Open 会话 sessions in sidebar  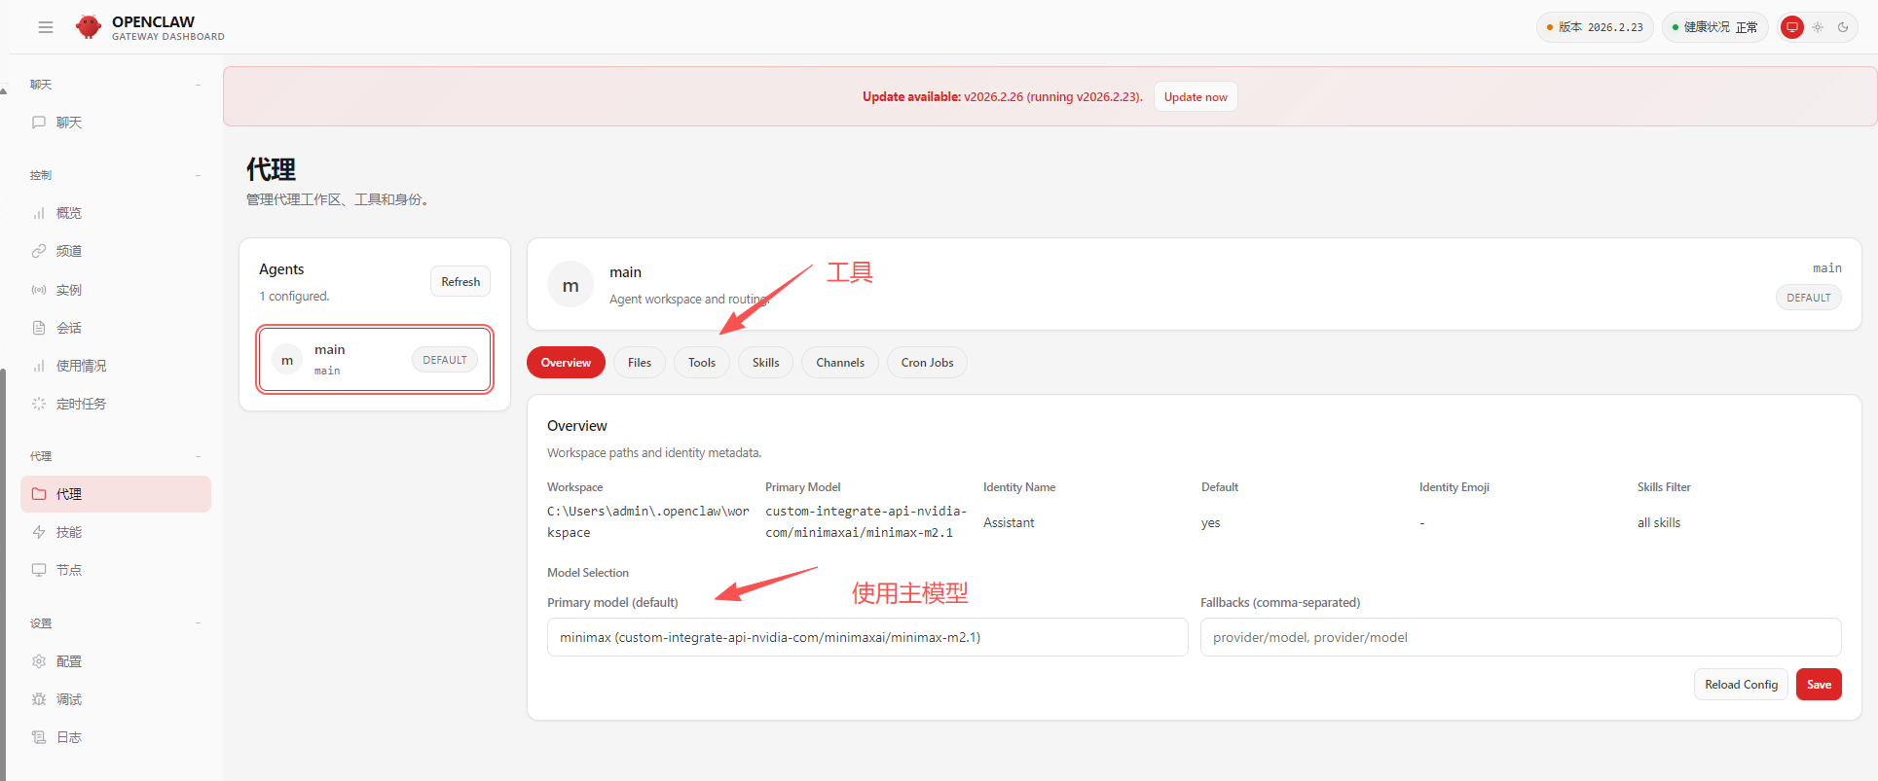click(115, 328)
